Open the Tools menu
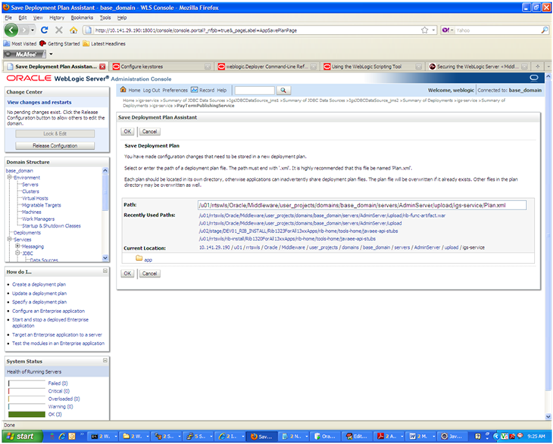553x444 pixels. pyautogui.click(x=105, y=17)
